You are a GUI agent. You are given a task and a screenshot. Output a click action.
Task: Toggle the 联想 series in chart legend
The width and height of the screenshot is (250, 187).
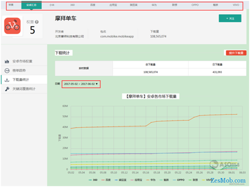coord(193,180)
